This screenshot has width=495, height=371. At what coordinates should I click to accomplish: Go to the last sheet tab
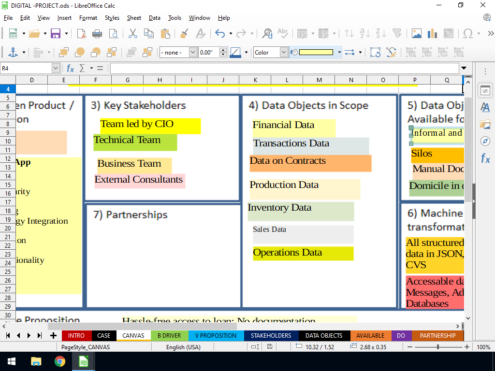click(x=40, y=336)
